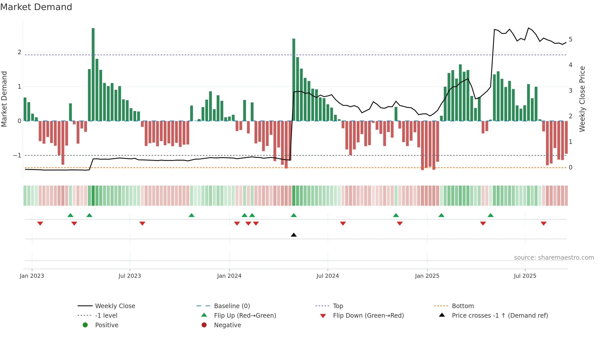Toggle the Negative legend label
The width and height of the screenshot is (603, 339).
[x=227, y=325]
